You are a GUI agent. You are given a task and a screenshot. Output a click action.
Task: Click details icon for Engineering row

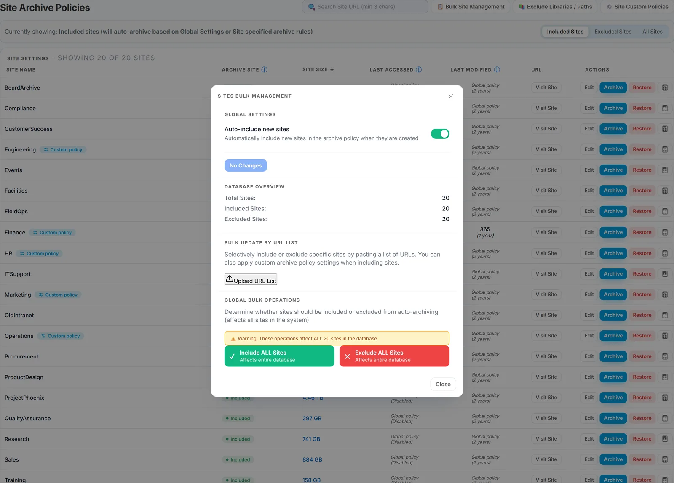(665, 149)
